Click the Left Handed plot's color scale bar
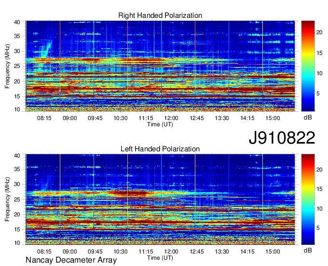The image size is (328, 266). click(x=308, y=199)
